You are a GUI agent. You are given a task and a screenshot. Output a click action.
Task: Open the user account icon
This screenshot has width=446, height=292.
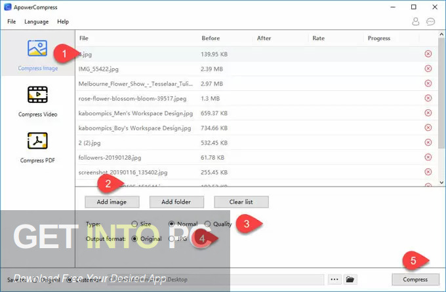click(x=416, y=22)
